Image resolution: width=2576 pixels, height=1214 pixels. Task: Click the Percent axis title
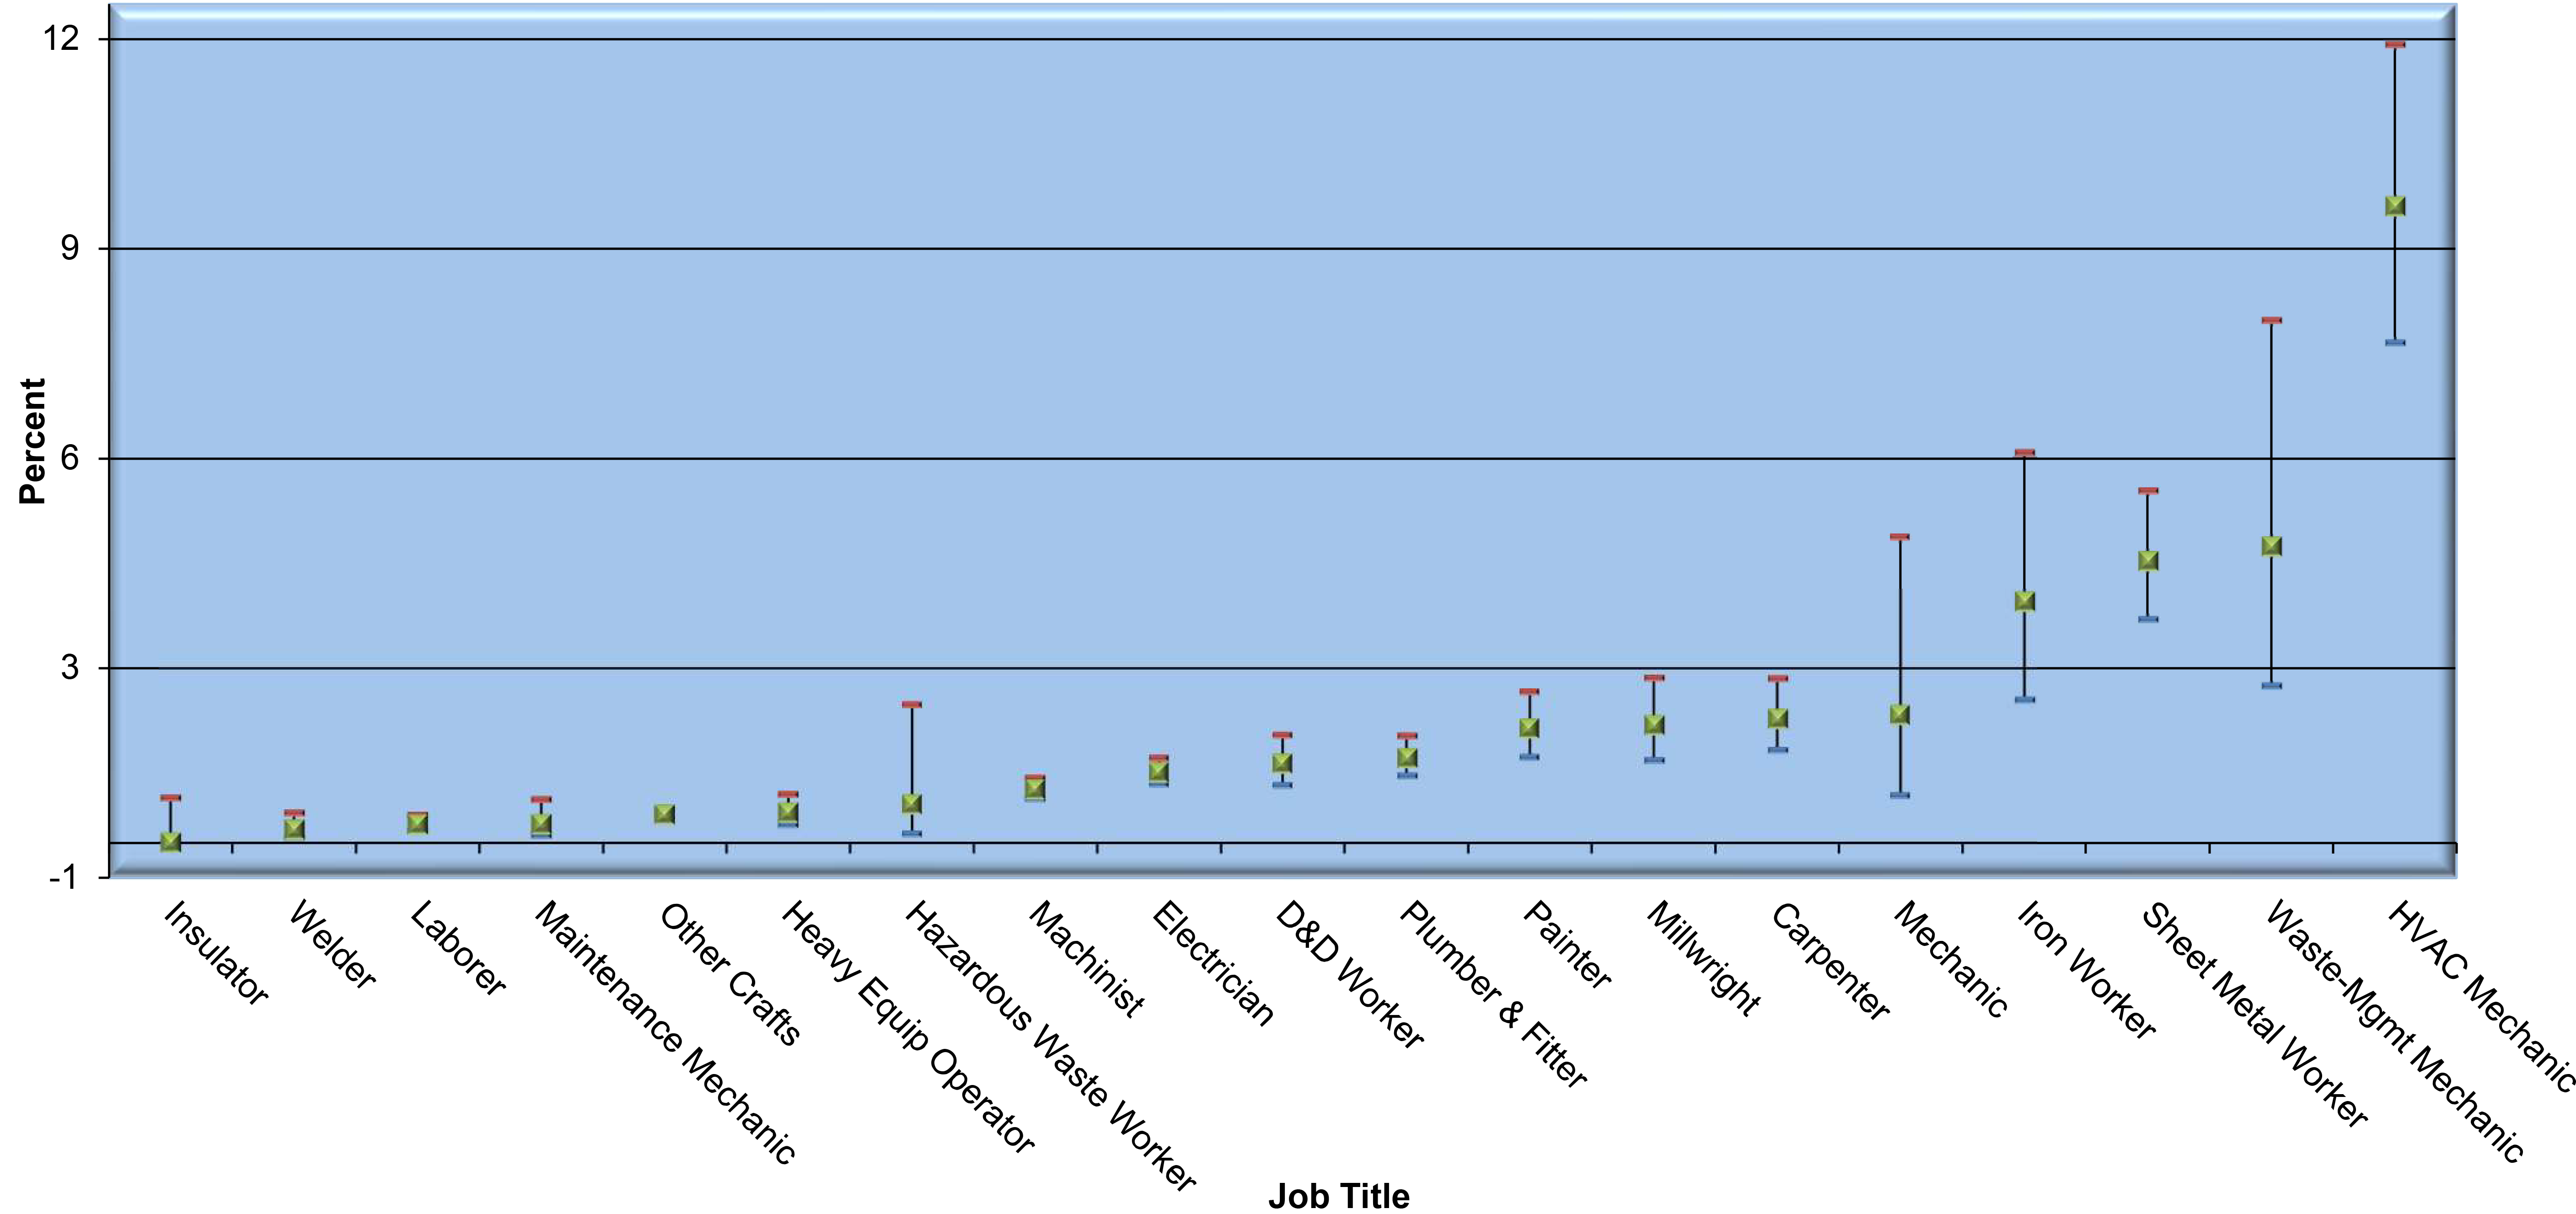pos(32,441)
